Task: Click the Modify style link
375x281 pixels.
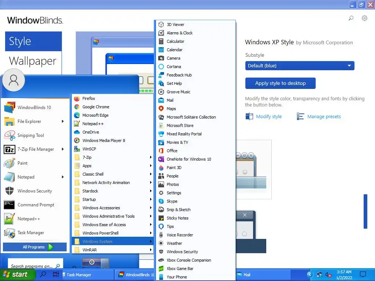Action: coord(264,117)
